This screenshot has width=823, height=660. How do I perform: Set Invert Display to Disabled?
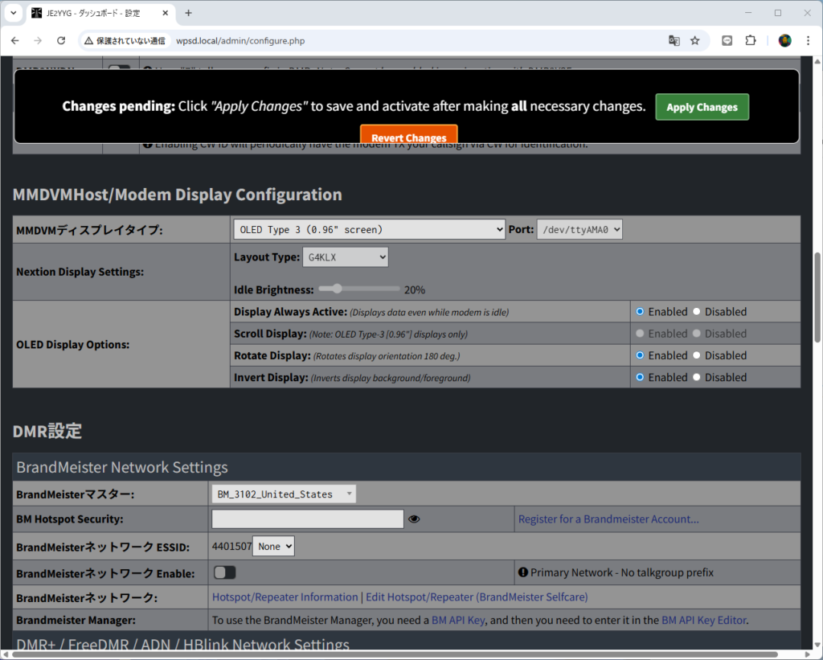697,377
